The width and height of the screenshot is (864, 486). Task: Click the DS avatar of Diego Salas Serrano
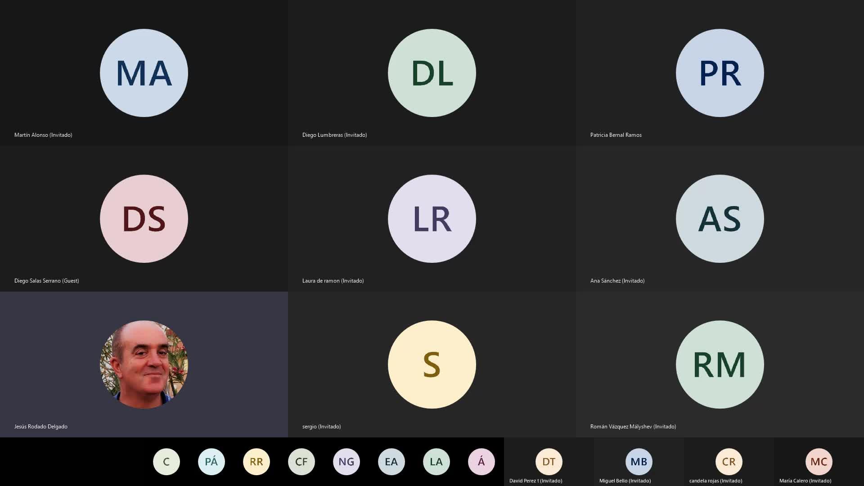pos(144,219)
